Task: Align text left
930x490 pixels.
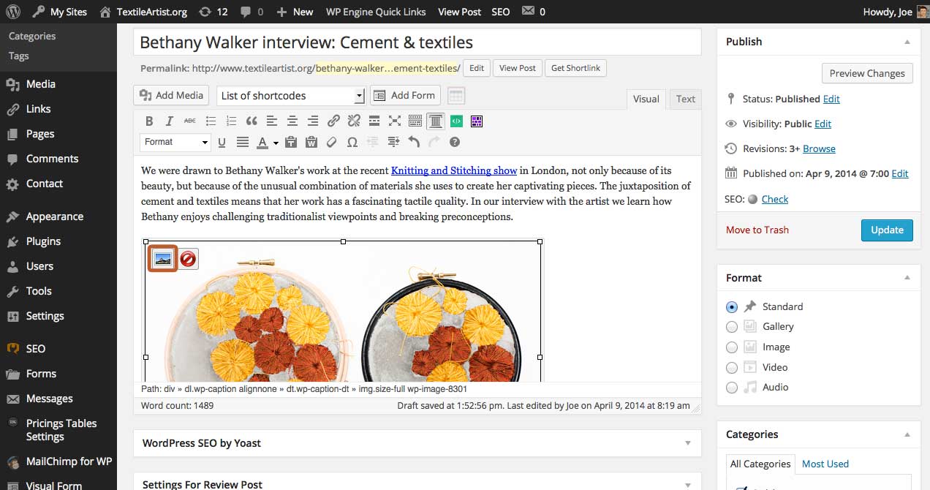Action: coord(272,121)
